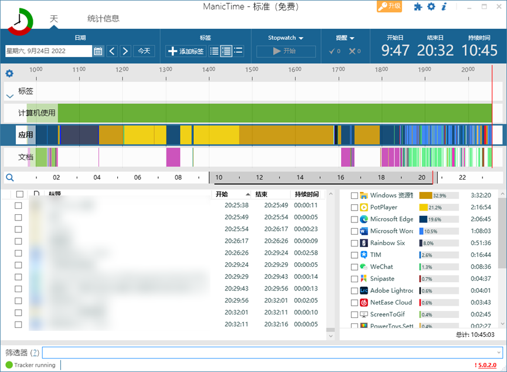
Task: Click the plugins puzzle piece icon
Action: [x=418, y=7]
